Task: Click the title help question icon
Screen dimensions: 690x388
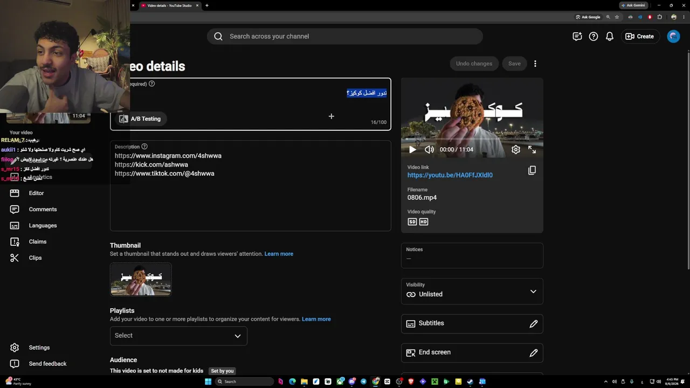Action: click(x=151, y=84)
